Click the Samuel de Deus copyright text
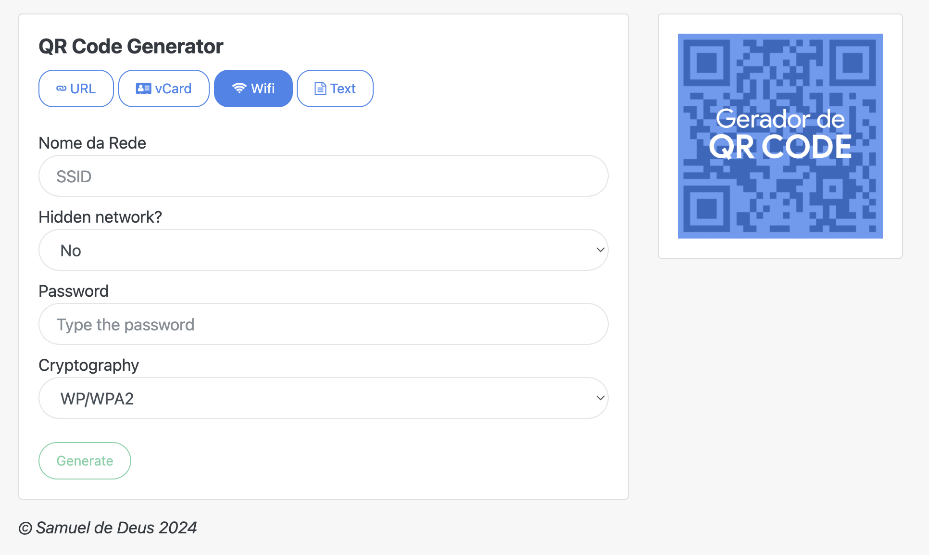Image resolution: width=929 pixels, height=555 pixels. coord(108,528)
